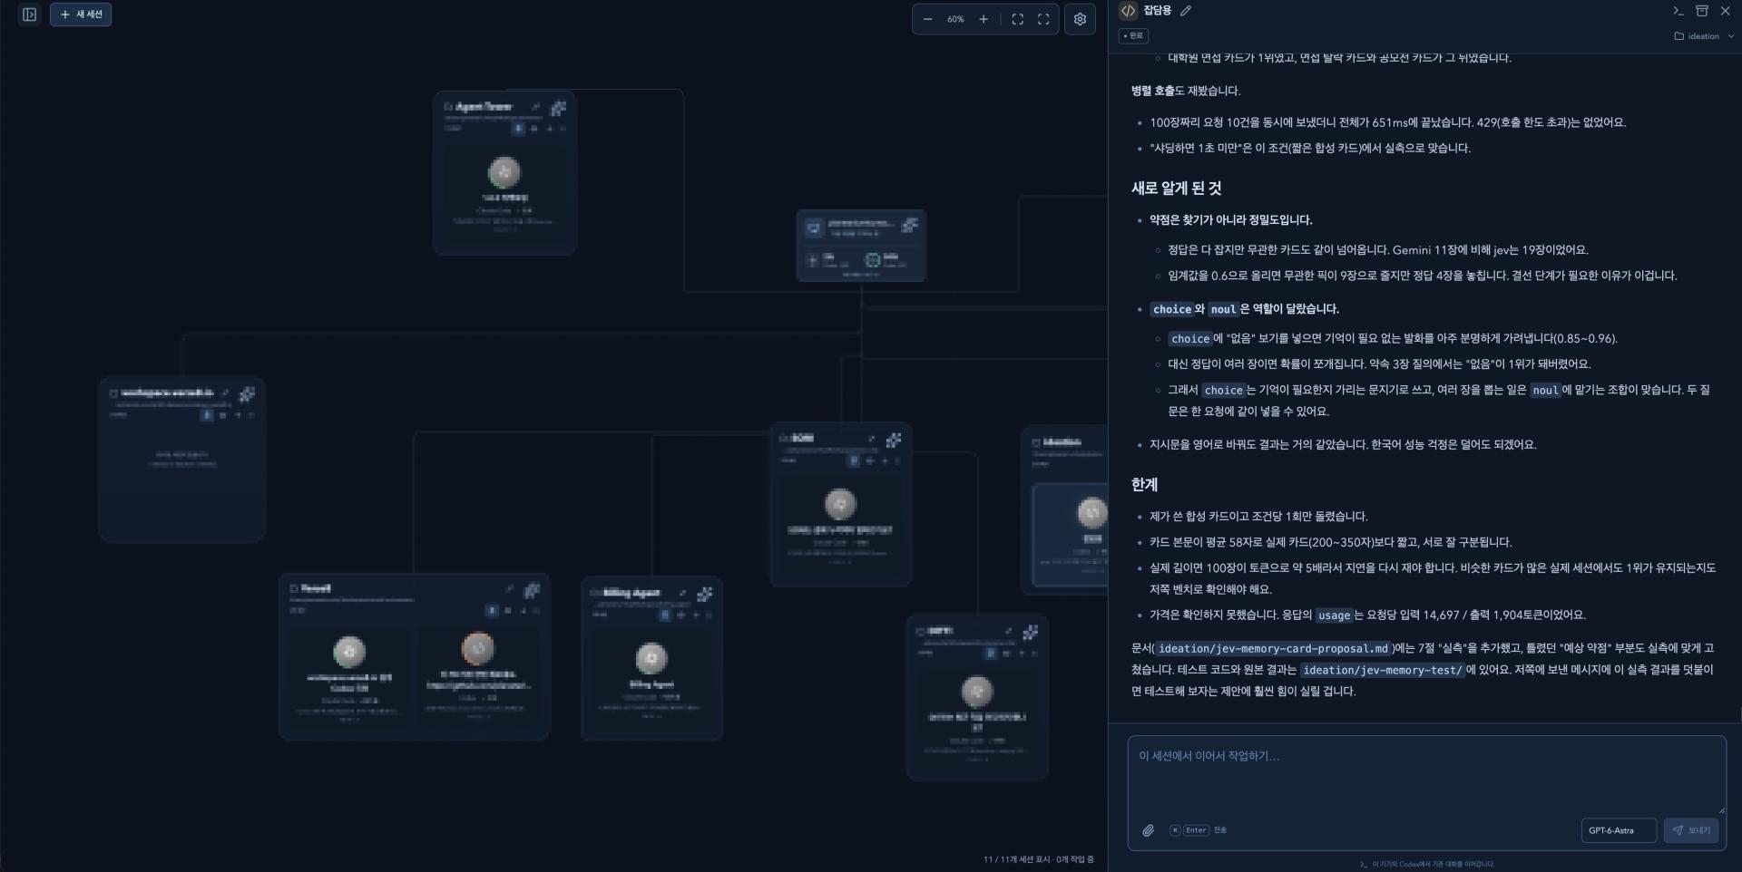Close the 잡담용 session panel

tap(1726, 11)
